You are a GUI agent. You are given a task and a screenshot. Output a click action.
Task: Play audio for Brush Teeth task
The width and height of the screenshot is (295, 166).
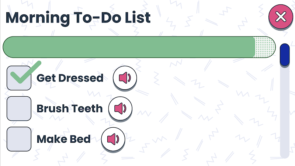120,108
